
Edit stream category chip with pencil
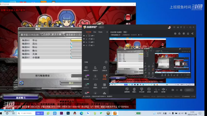tap(116, 35)
